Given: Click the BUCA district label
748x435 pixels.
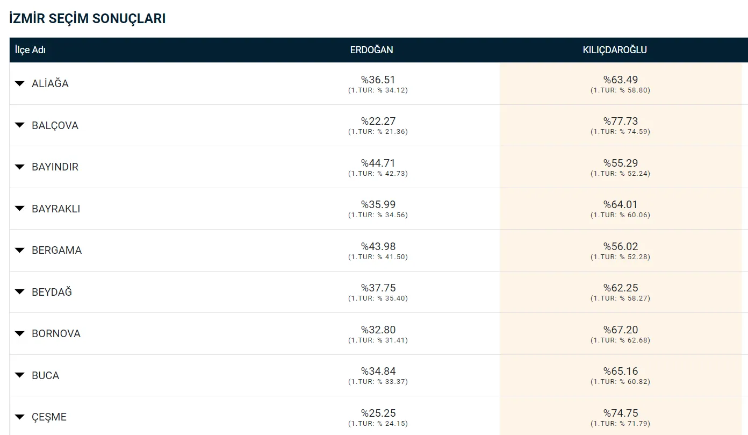Looking at the screenshot, I should pos(45,375).
